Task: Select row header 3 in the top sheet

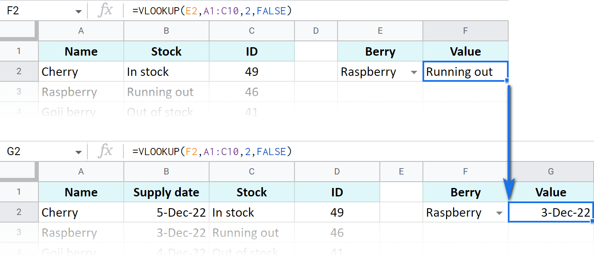Action: (x=19, y=92)
